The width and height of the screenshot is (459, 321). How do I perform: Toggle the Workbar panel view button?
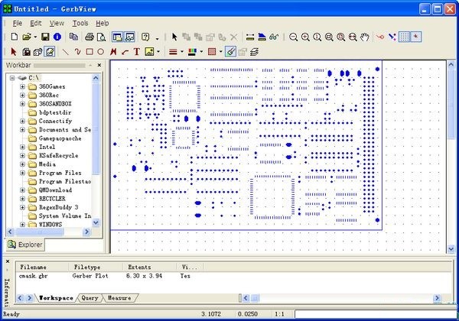[x=118, y=37]
